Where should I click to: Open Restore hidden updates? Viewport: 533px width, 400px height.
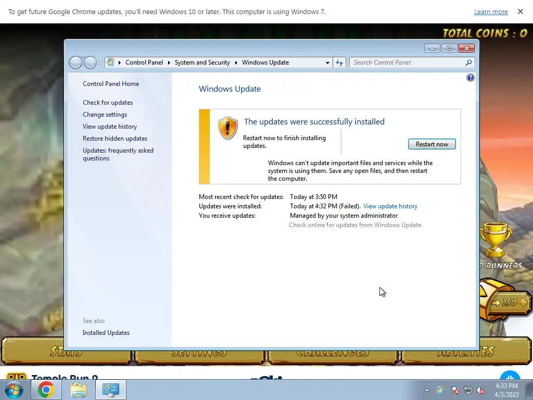115,139
